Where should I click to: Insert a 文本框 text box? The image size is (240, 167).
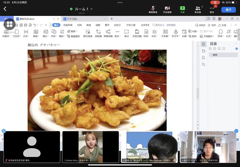(x=165, y=33)
